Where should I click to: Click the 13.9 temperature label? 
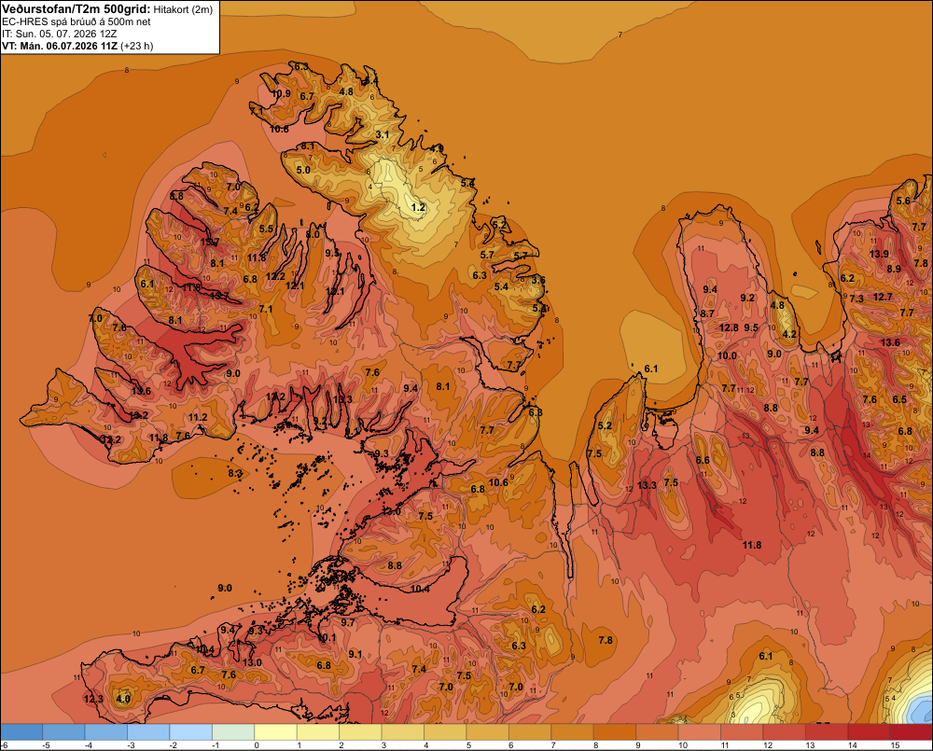879,254
